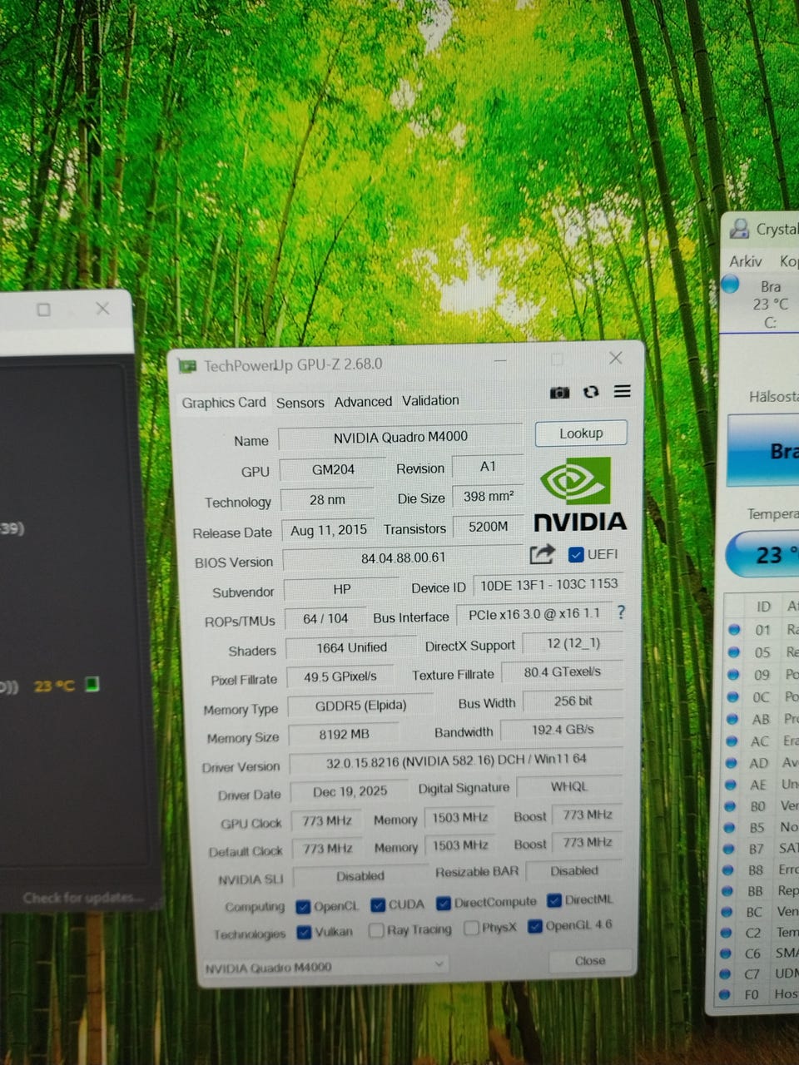Click the Memory Size value 8192 MB

[344, 735]
